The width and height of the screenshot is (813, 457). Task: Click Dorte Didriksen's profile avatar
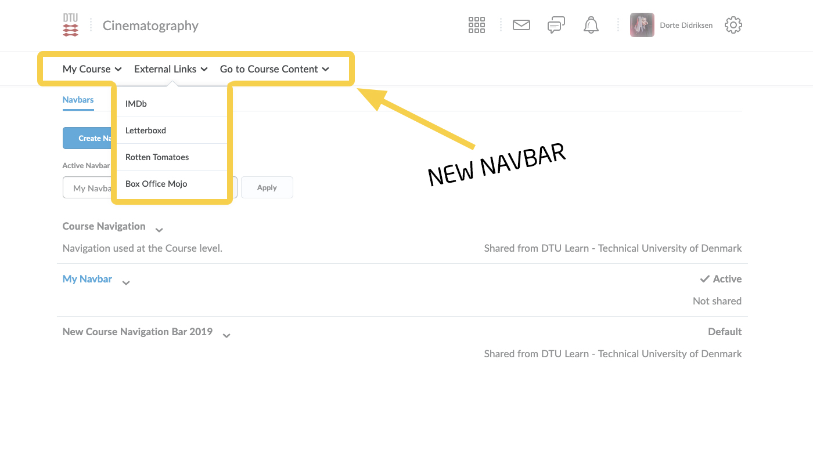tap(642, 25)
